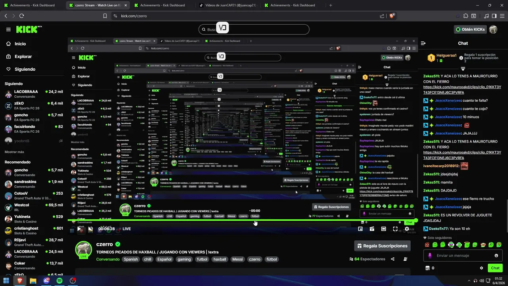This screenshot has height=286, width=508.
Task: Send message with green Chat button
Action: click(x=495, y=268)
